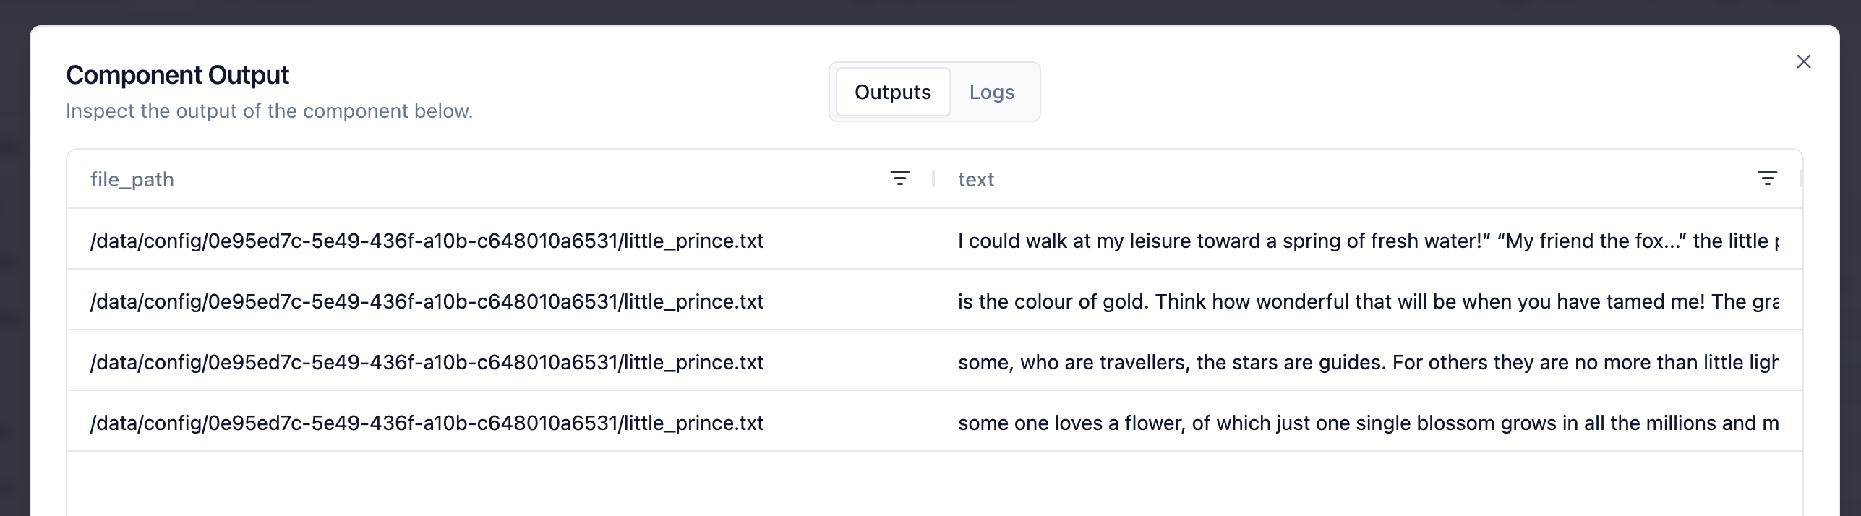1861x516 pixels.
Task: Select the first row's file_path cell
Action: pos(427,241)
